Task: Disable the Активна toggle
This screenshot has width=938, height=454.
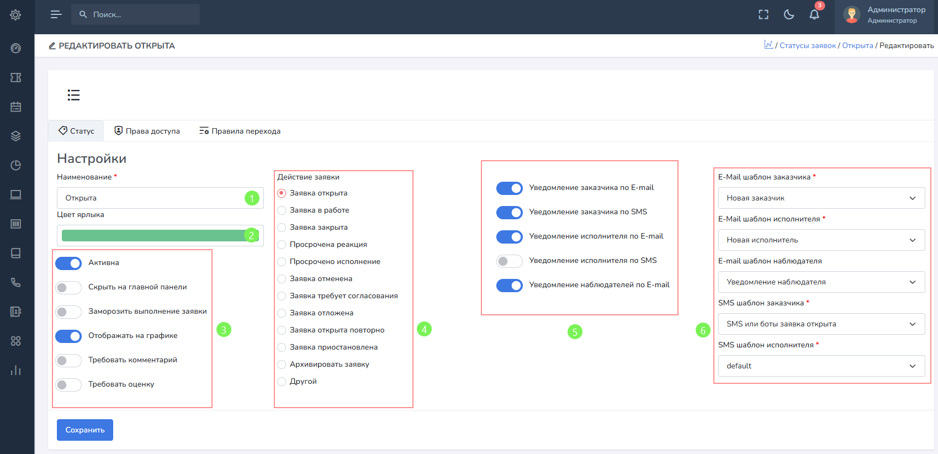Action: 68,263
